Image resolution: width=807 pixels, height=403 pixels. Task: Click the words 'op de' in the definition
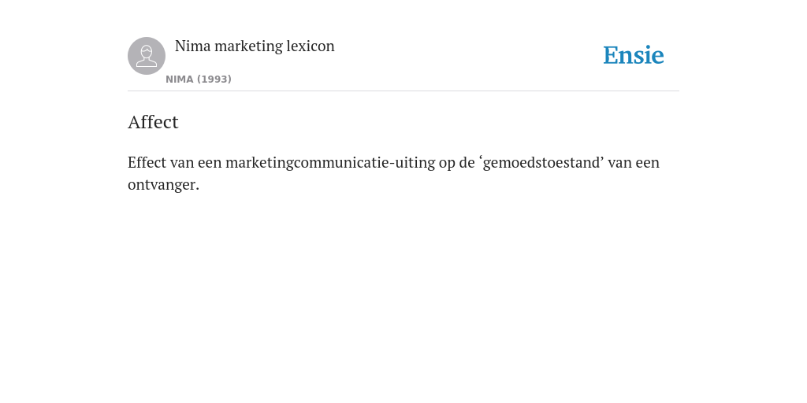[456, 163]
